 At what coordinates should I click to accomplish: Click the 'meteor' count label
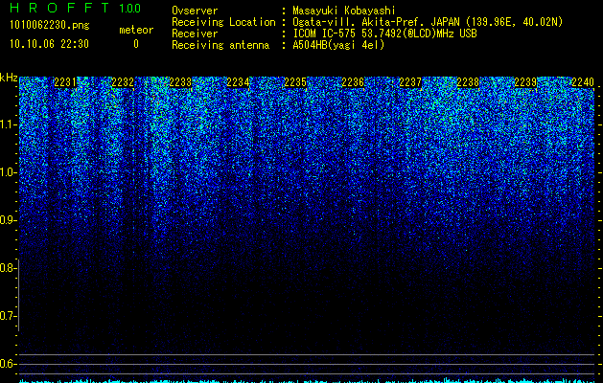(x=136, y=30)
